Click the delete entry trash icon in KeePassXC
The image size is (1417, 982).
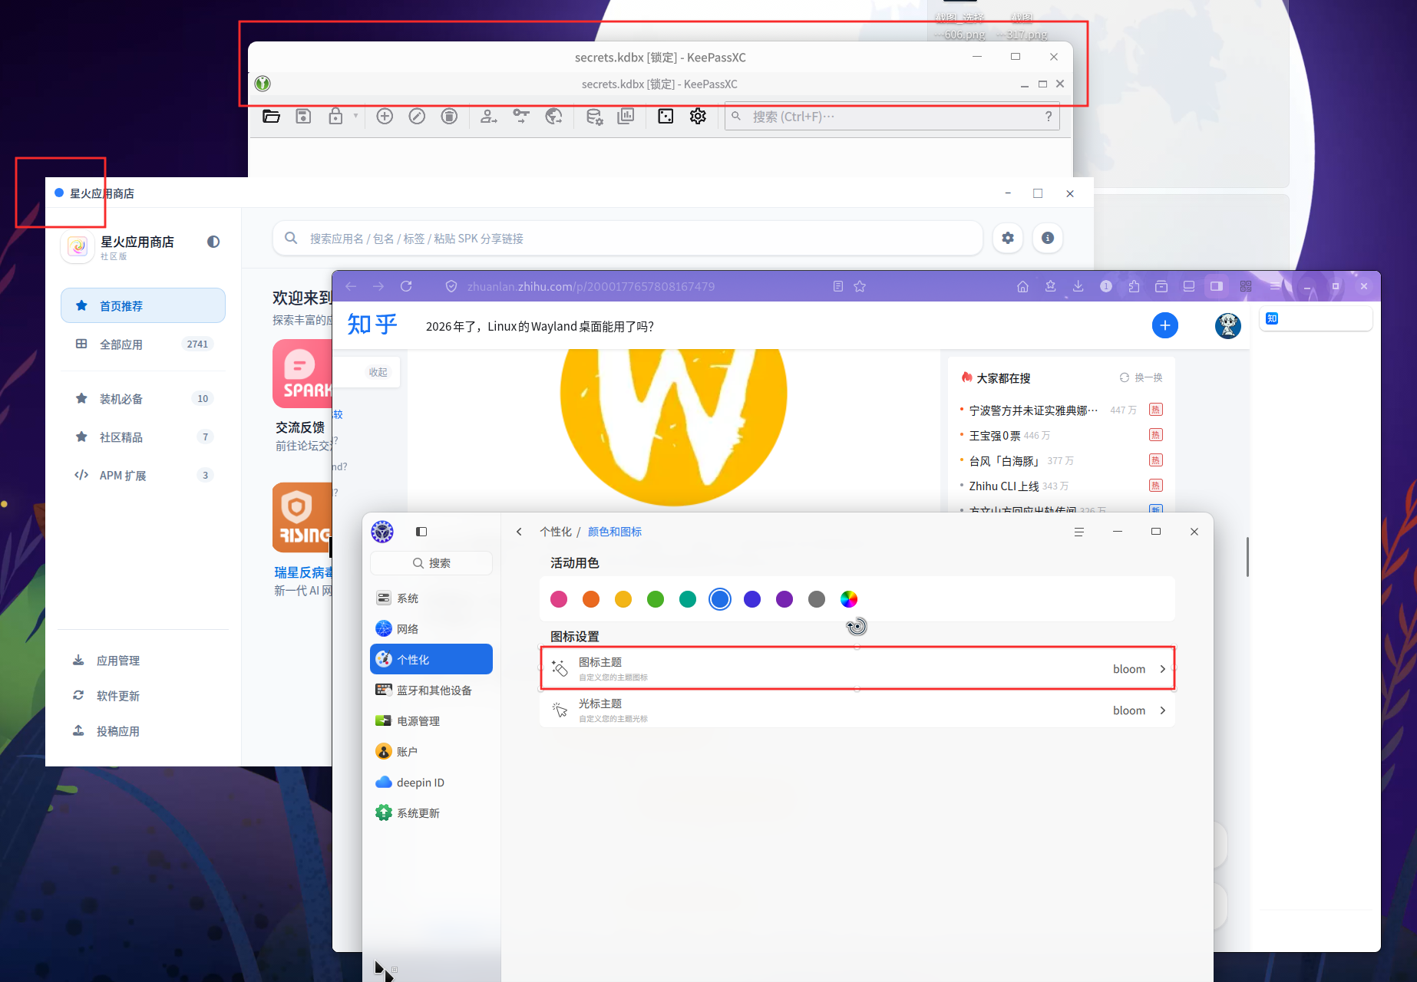449,117
